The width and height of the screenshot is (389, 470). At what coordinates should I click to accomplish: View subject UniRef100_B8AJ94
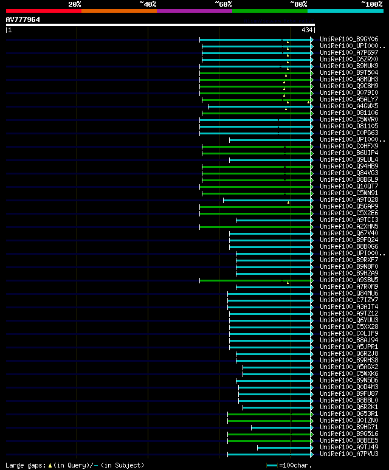(349, 340)
